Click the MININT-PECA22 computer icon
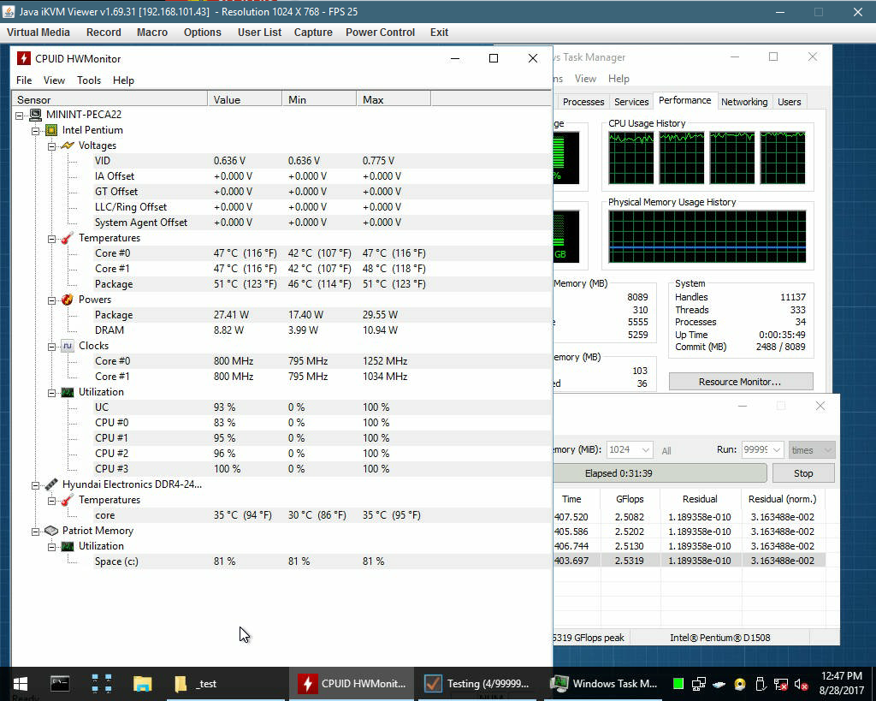This screenshot has height=701, width=876. [x=36, y=115]
